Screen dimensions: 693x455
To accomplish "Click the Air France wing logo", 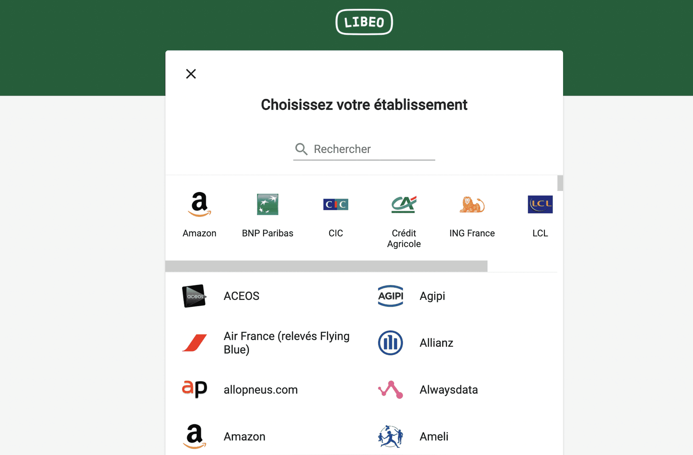I will (195, 343).
